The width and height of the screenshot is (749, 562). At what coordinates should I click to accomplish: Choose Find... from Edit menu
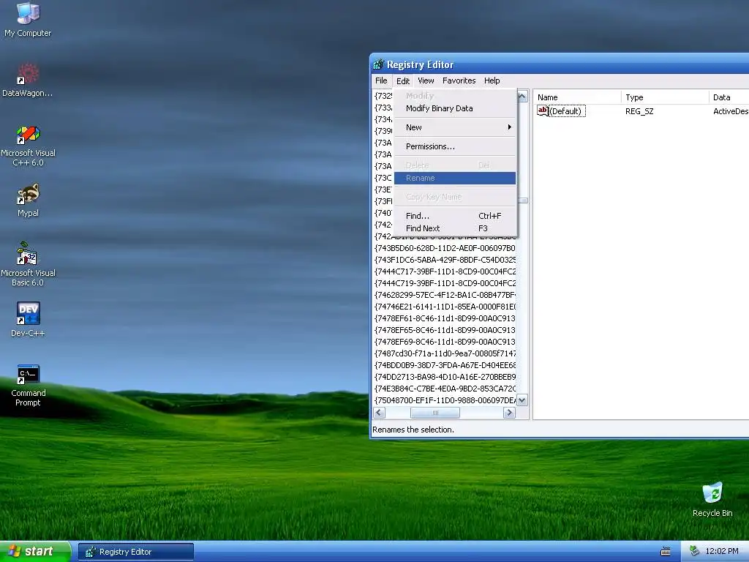(x=455, y=216)
